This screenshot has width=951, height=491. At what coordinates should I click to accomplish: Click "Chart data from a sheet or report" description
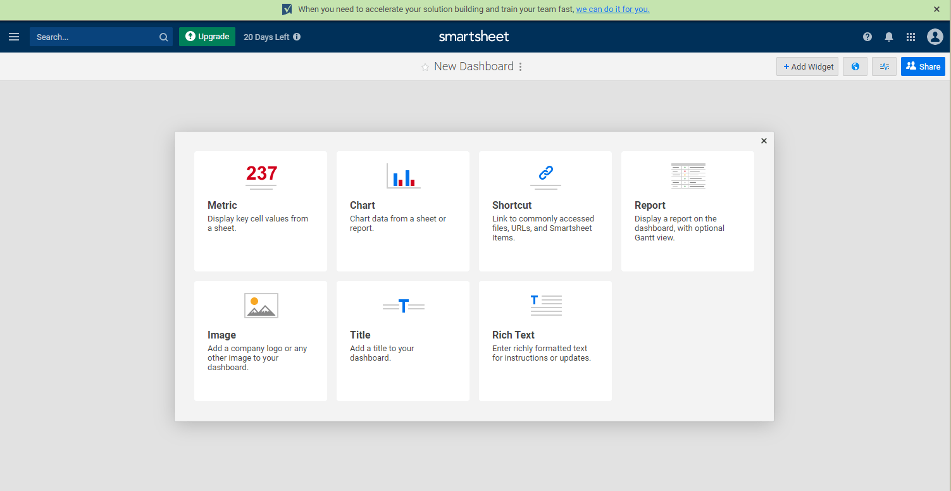point(398,223)
